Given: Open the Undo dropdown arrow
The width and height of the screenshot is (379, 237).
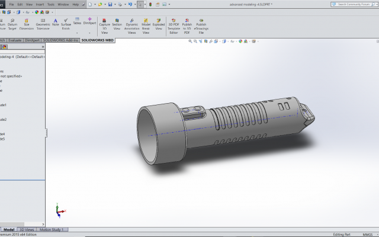Looking at the screenshot, I should pos(135,4).
